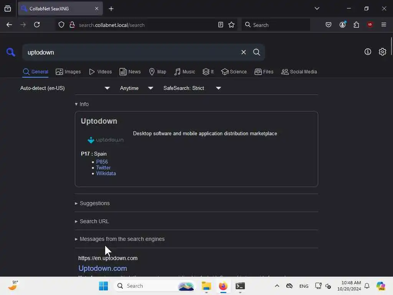
Task: Show hidden system tray icons
Action: pos(277,286)
